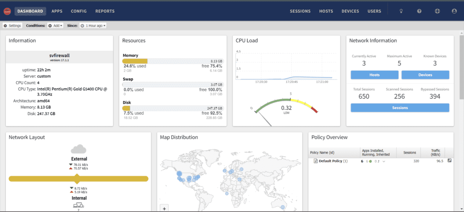Open the Since 1 Hour ago dropdown
This screenshot has width=464, height=212.
[x=93, y=26]
